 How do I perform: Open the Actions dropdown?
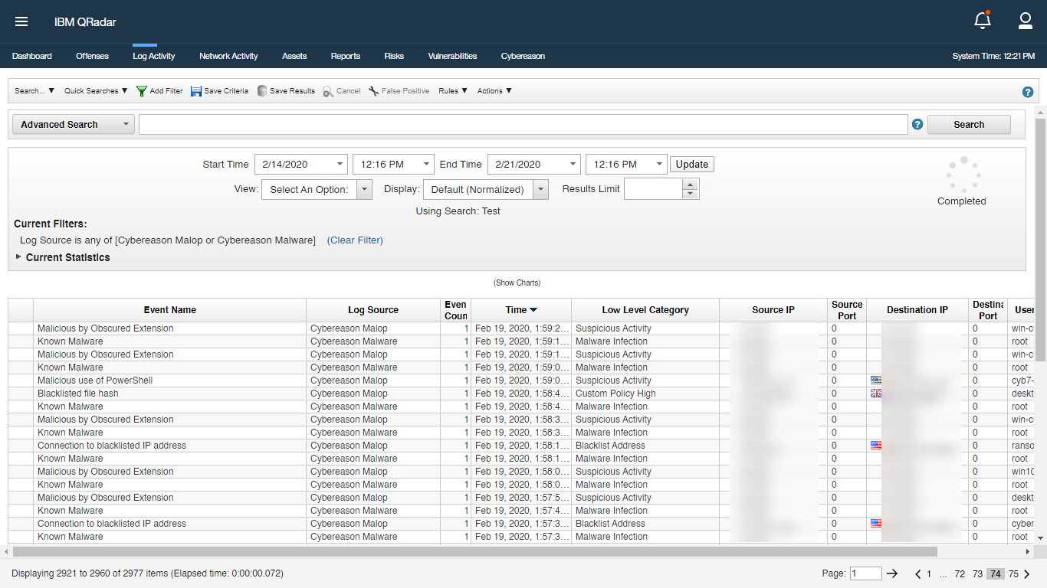click(x=494, y=90)
